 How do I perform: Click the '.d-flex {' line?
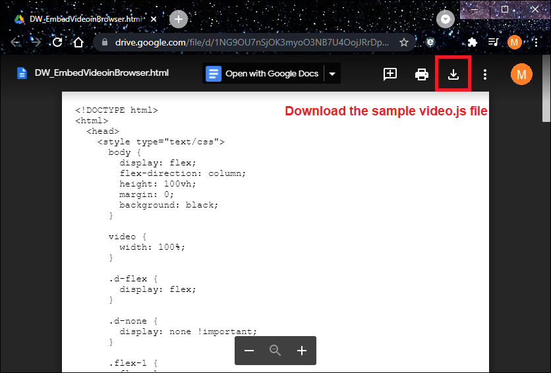(133, 279)
